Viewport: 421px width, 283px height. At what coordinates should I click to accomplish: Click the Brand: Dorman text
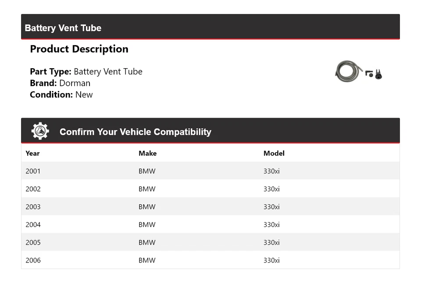coord(60,83)
